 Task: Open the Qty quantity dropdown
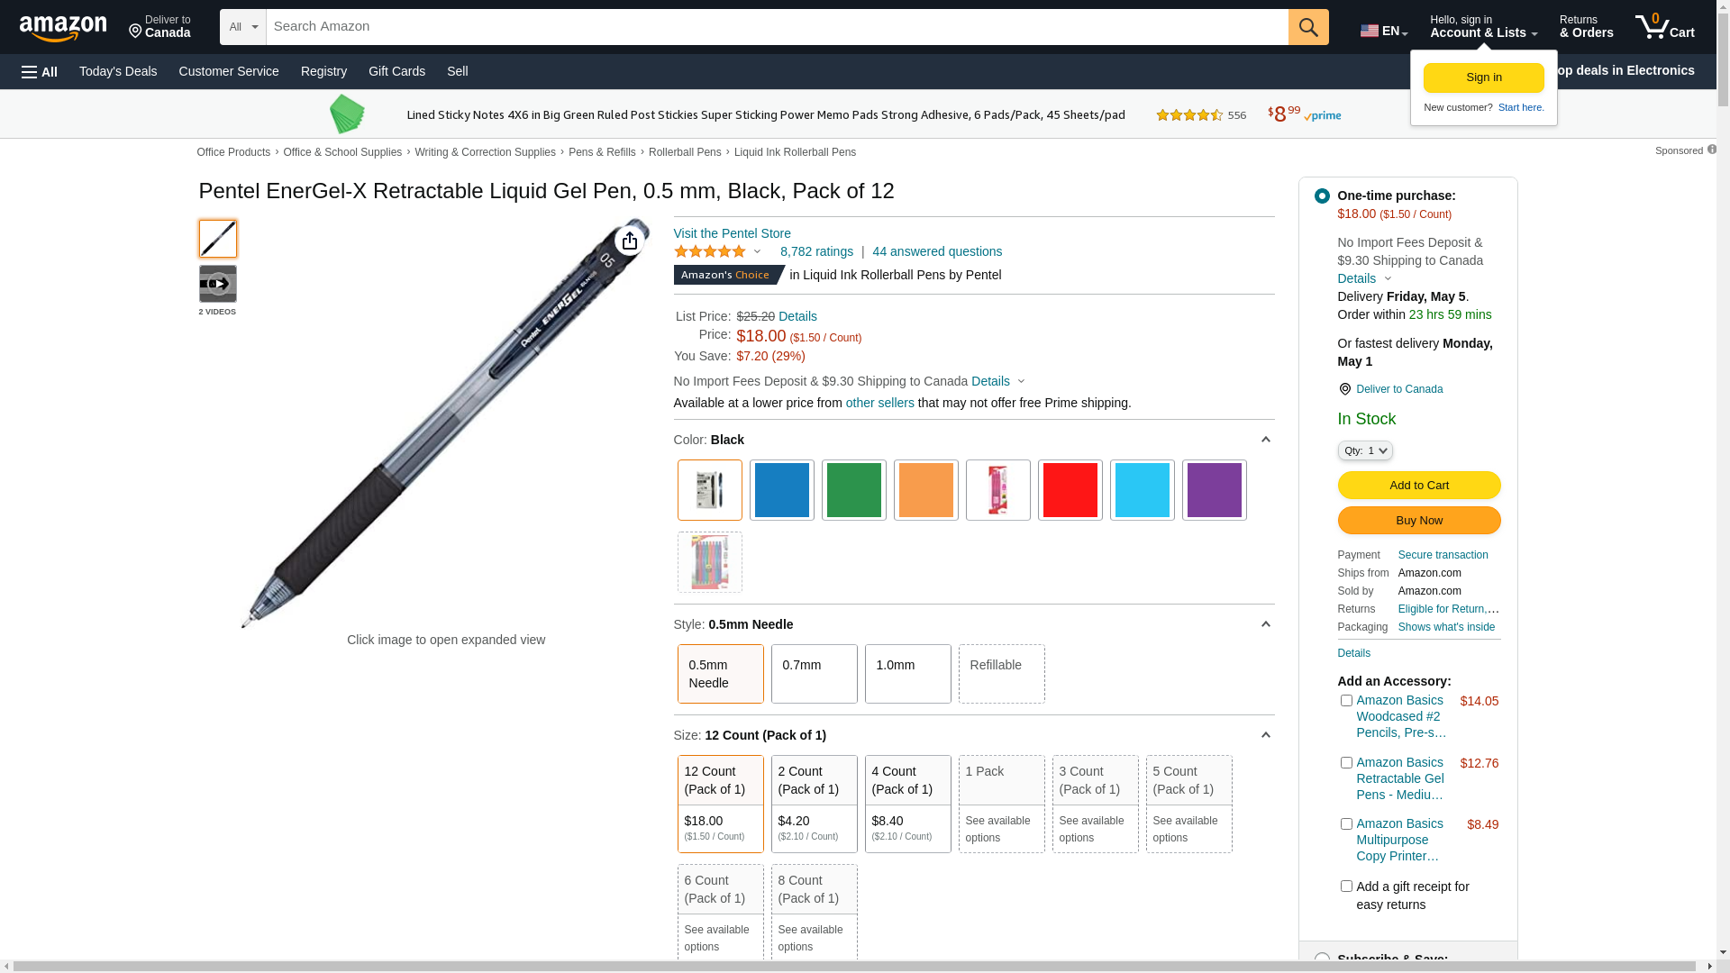tap(1364, 450)
